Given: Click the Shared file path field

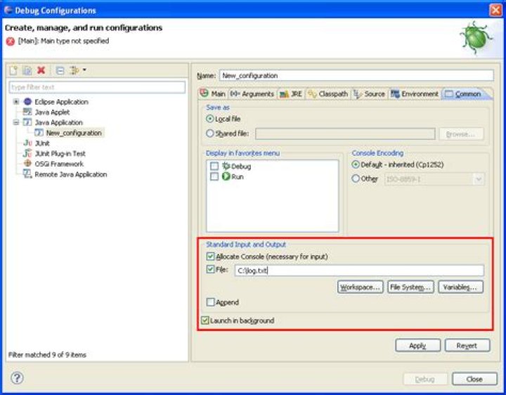Looking at the screenshot, I should [x=345, y=134].
